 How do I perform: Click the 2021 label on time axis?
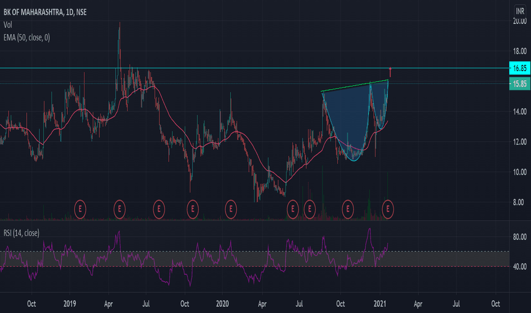(380, 303)
